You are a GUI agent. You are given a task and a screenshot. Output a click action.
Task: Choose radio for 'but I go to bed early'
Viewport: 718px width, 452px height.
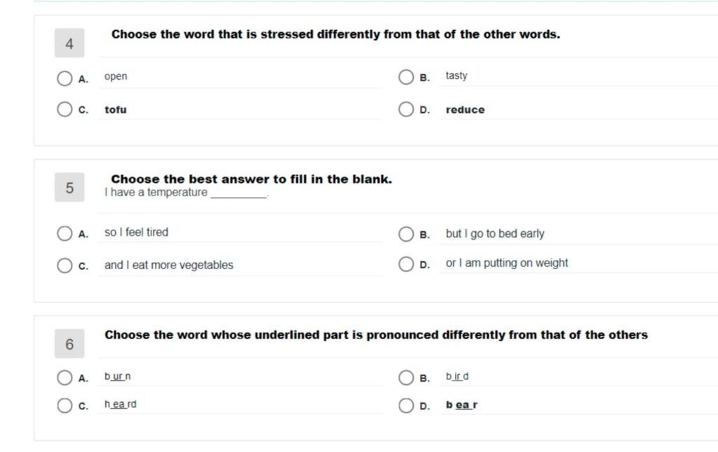pos(406,234)
